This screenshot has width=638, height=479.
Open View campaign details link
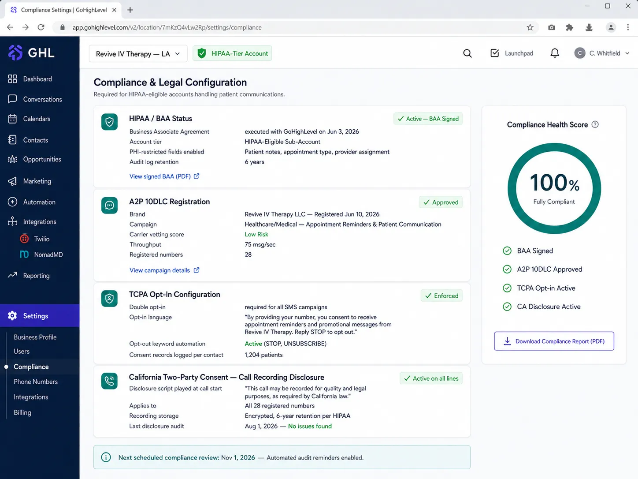(164, 270)
